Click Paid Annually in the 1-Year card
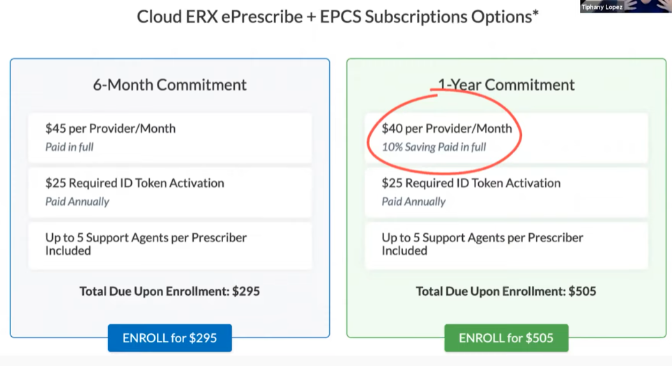 (x=413, y=201)
